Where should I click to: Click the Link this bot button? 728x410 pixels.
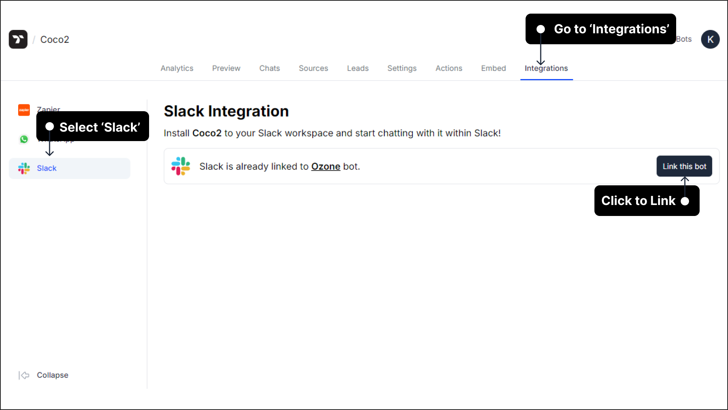tap(684, 166)
